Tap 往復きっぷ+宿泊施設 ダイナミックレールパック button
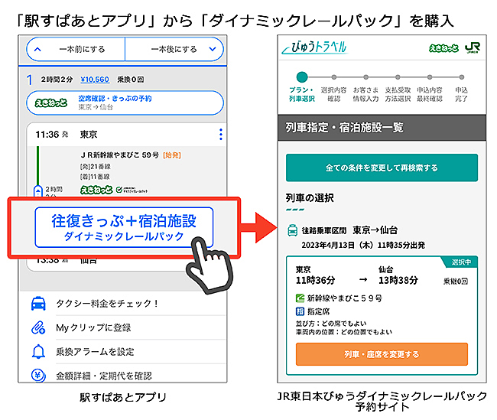This screenshot has height=420, width=497. [124, 227]
